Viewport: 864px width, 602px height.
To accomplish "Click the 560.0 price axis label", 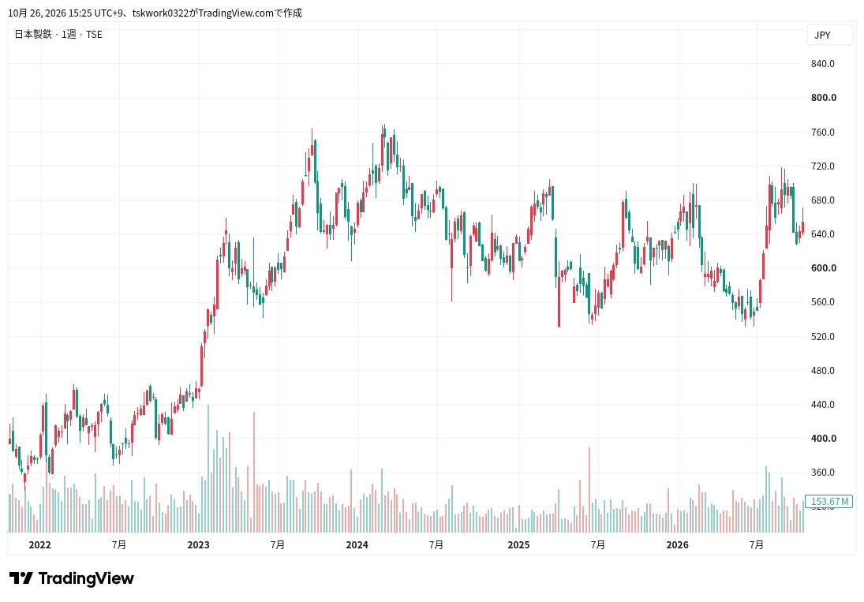I will pos(823,302).
